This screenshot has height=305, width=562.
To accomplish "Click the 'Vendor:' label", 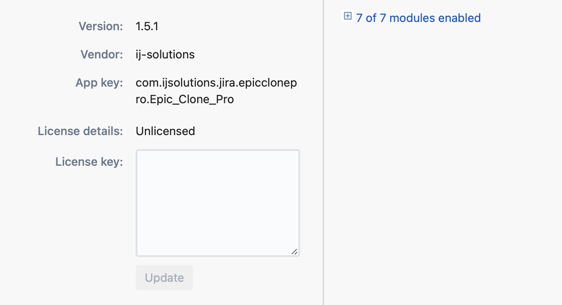I will click(102, 54).
